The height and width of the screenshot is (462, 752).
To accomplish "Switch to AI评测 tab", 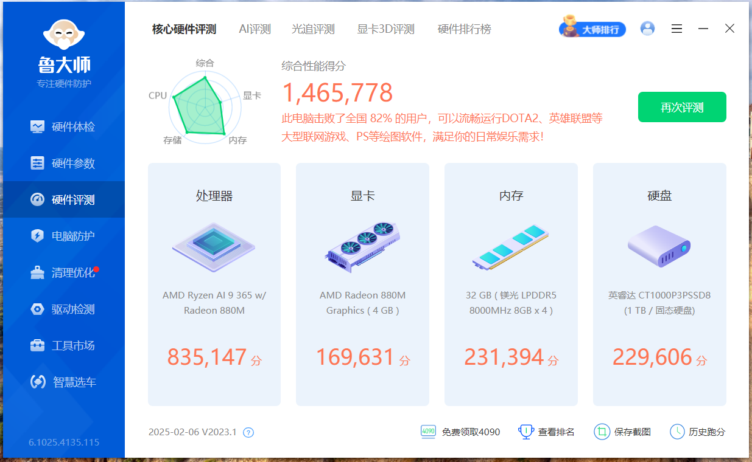I will point(255,29).
